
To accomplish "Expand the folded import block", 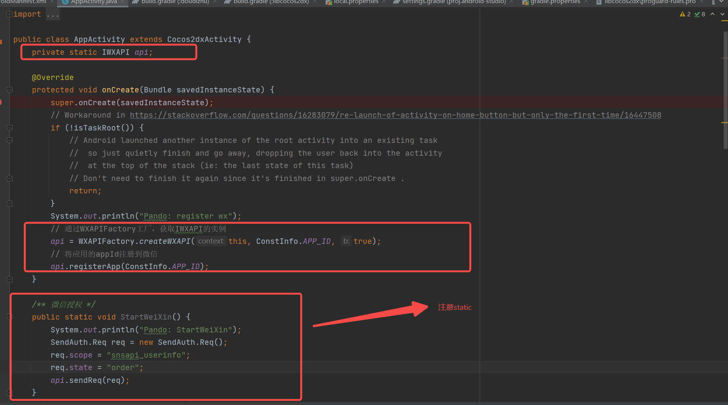I will (9, 14).
